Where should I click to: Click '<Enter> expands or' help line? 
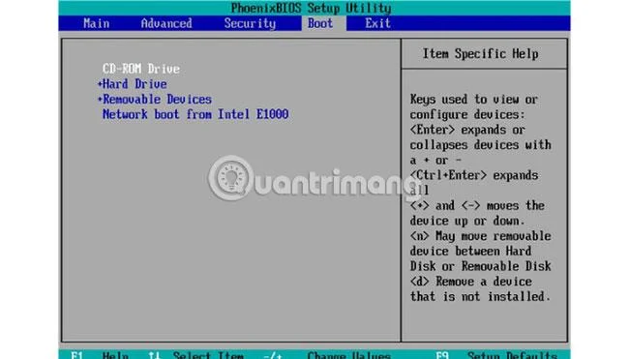(x=467, y=130)
